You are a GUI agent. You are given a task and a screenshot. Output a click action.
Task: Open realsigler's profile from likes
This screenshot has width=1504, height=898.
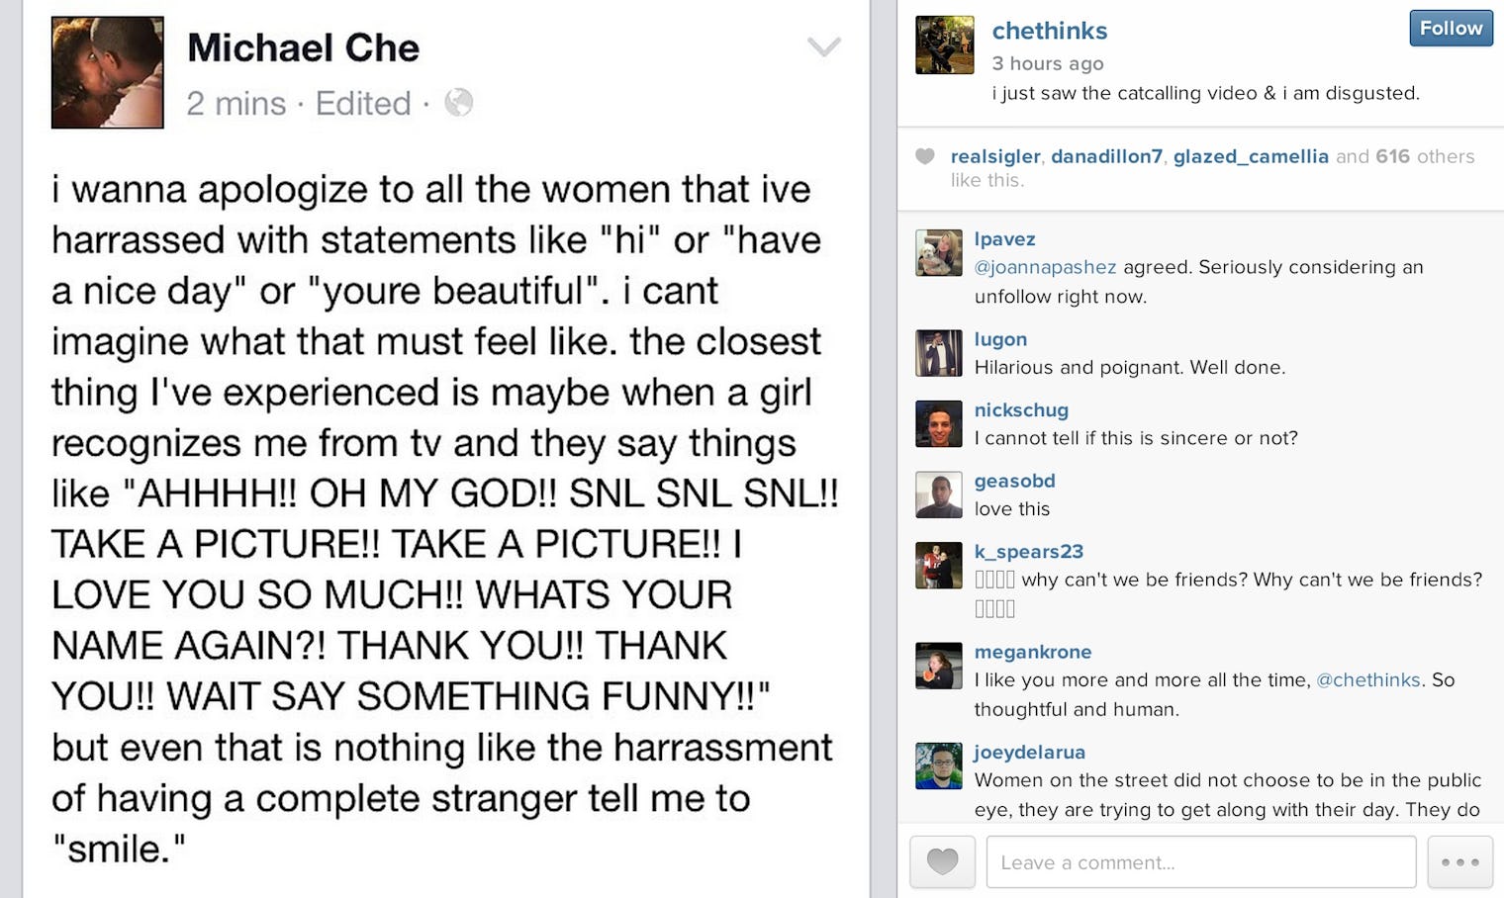tap(994, 156)
